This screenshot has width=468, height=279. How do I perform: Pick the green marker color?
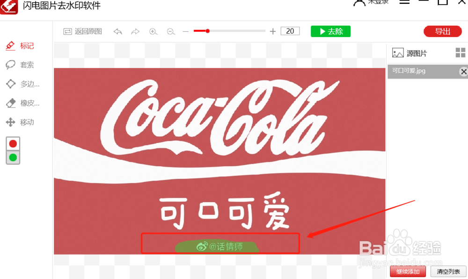(13, 157)
